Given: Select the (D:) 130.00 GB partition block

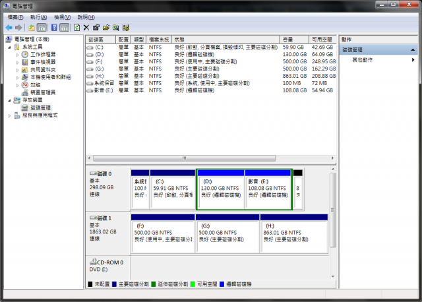Looking at the screenshot, I should point(220,189).
